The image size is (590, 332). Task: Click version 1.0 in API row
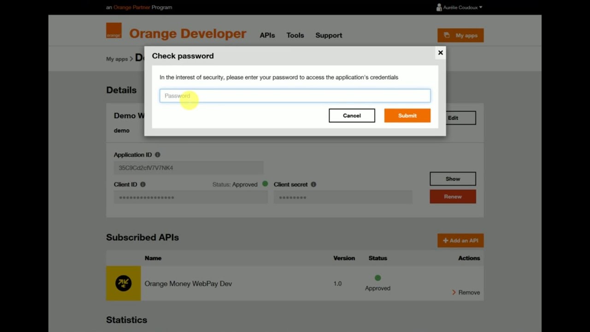(x=337, y=284)
